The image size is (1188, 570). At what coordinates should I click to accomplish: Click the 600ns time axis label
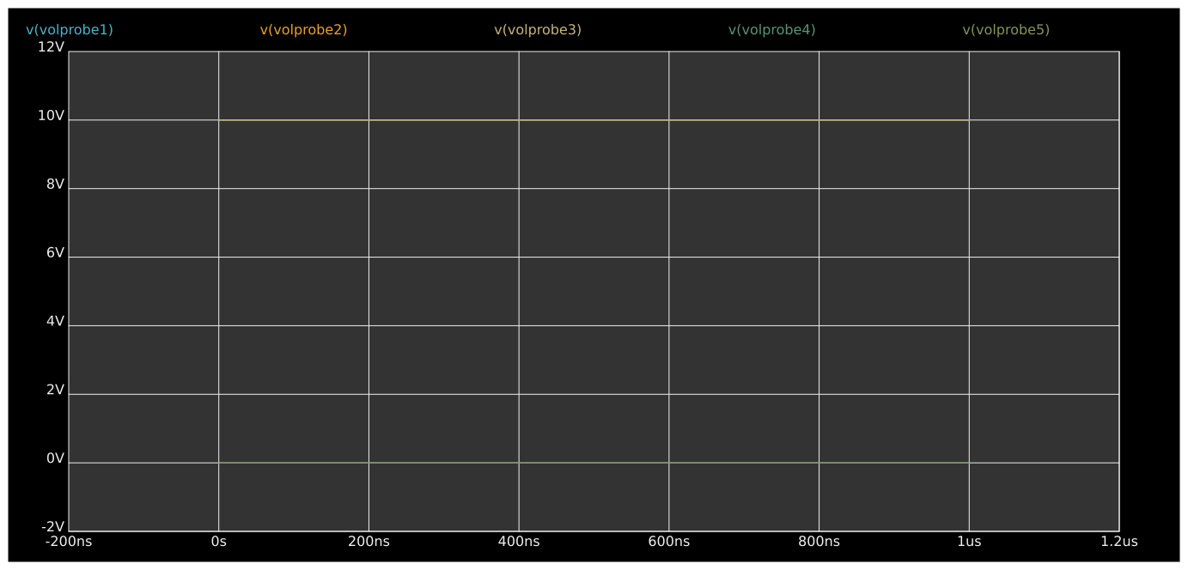668,542
